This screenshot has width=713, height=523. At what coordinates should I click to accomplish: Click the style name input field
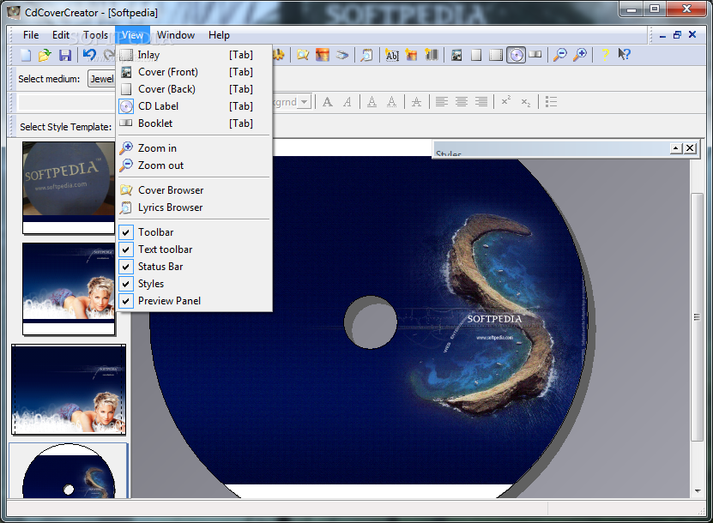coord(66,102)
